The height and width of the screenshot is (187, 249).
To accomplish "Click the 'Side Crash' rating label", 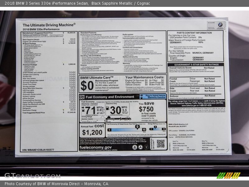I will tap(173, 89).
